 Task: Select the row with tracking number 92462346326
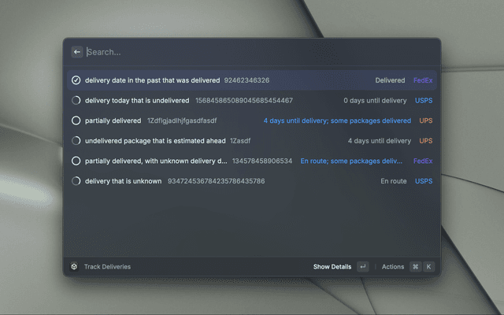(x=246, y=80)
